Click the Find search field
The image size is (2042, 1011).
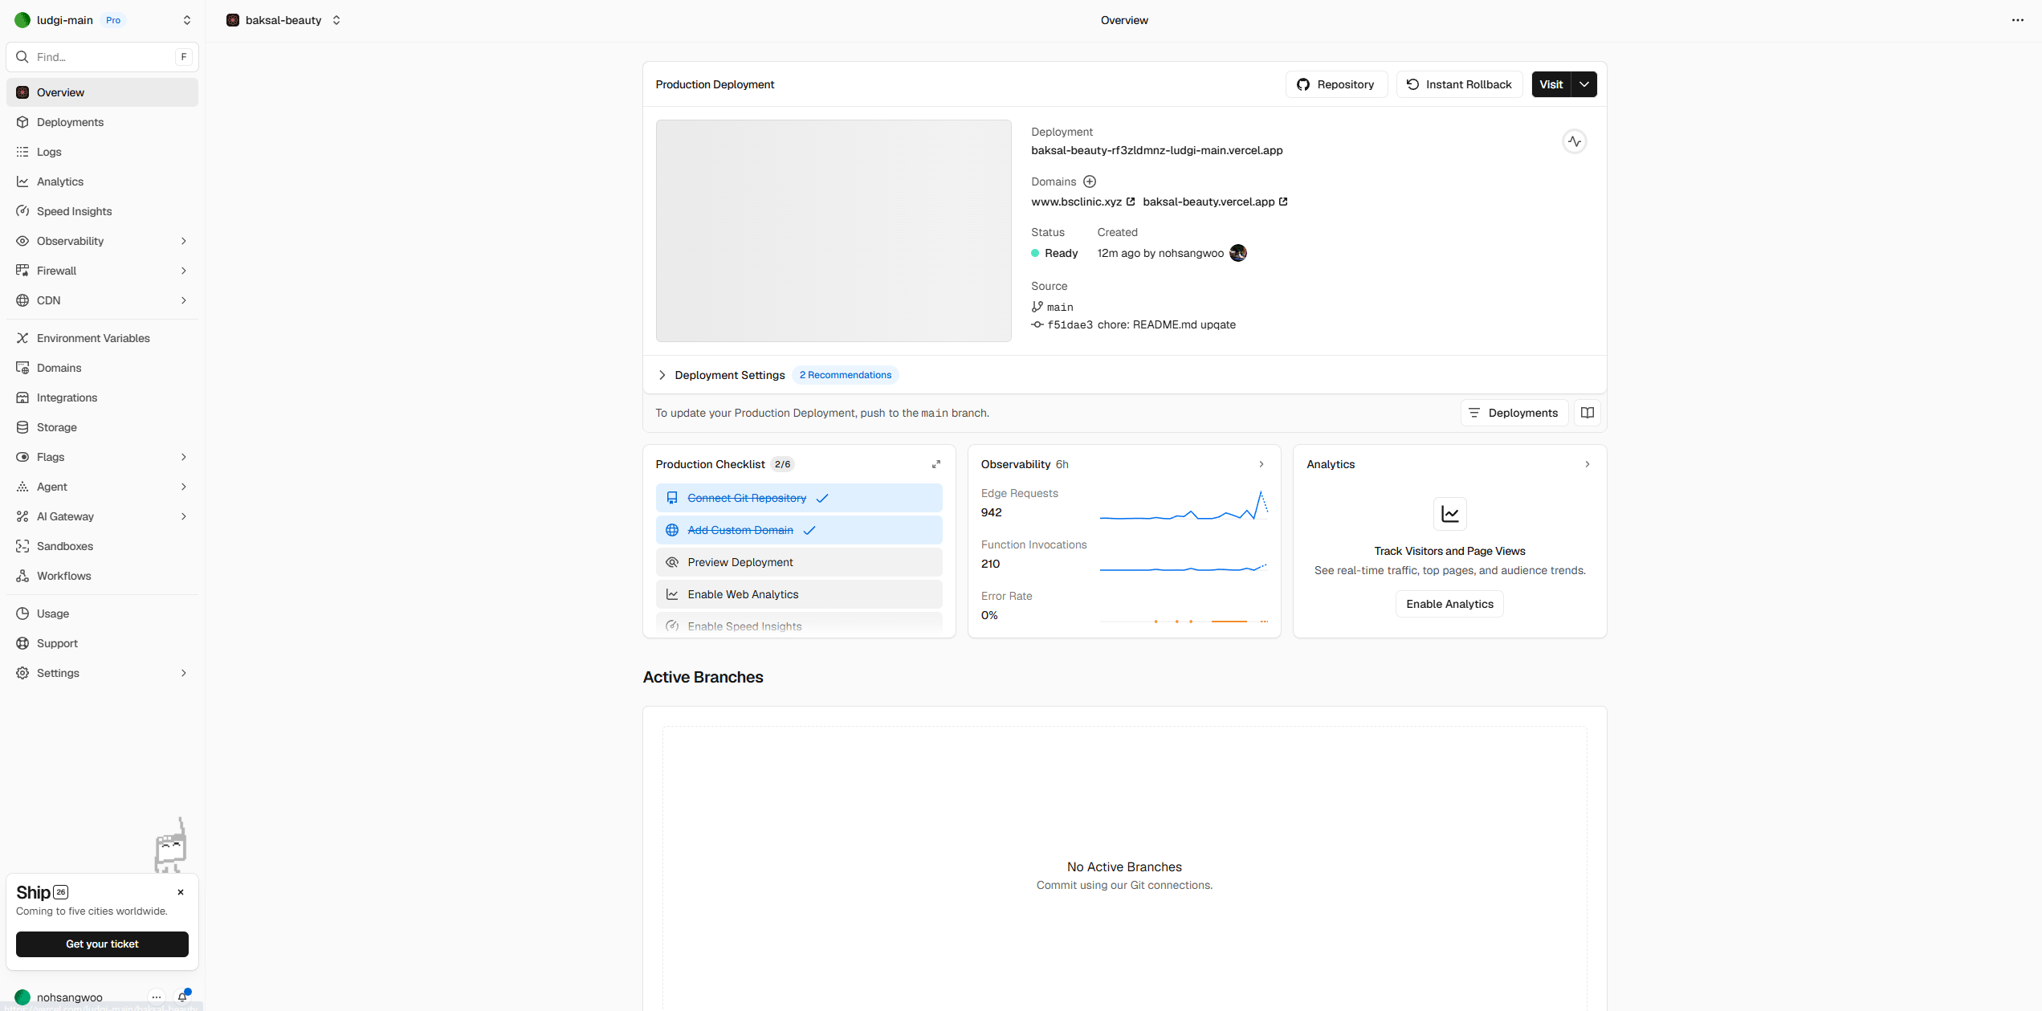point(102,57)
